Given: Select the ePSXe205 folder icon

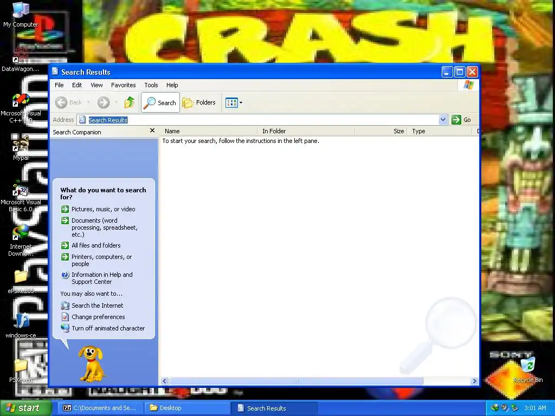Looking at the screenshot, I should (21, 282).
